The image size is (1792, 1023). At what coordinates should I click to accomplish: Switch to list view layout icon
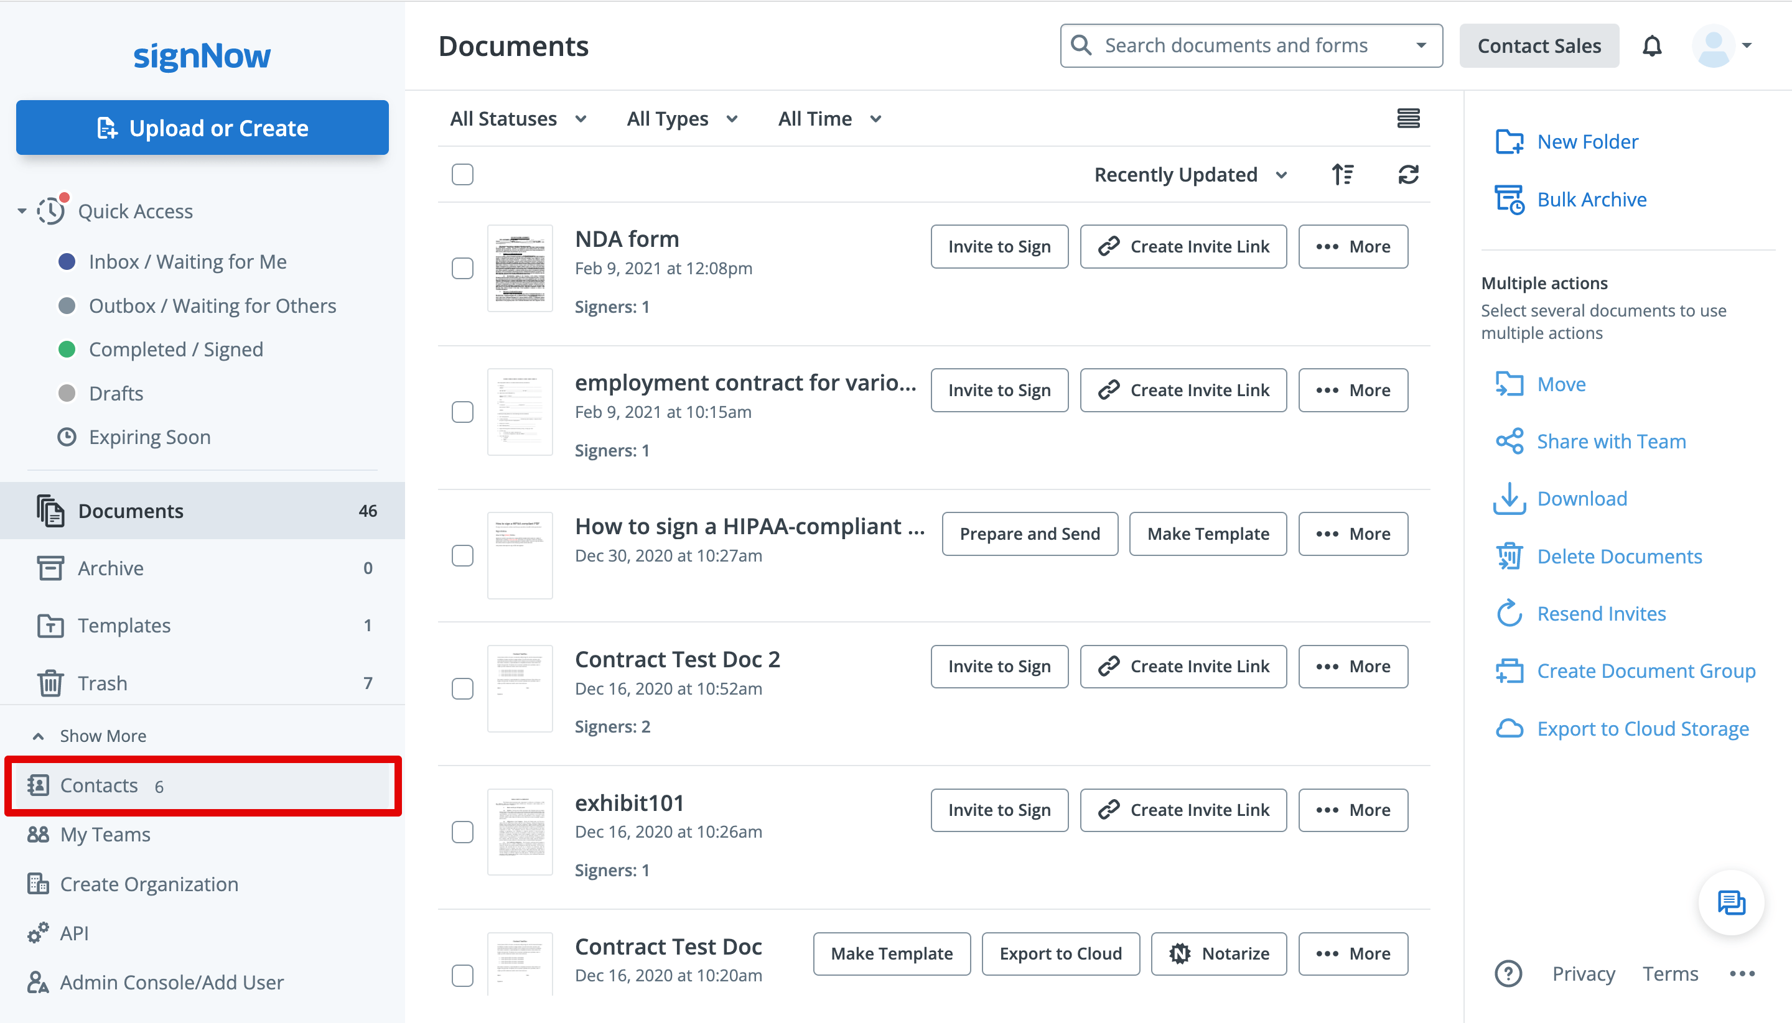[x=1407, y=118]
